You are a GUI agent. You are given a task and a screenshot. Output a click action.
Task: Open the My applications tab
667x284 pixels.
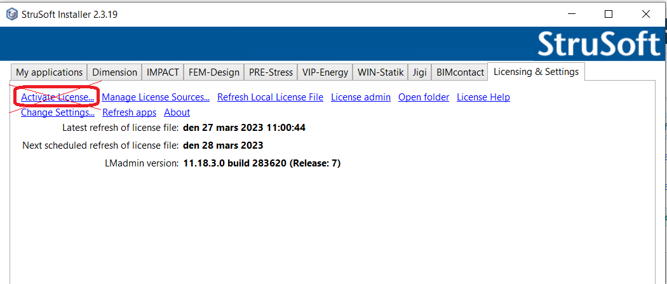[x=49, y=72]
